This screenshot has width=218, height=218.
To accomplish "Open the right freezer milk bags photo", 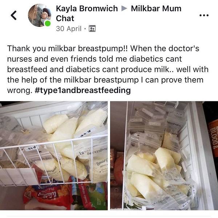I will tap(164, 156).
